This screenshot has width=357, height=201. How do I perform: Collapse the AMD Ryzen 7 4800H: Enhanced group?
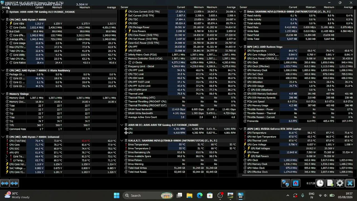tap(3, 137)
